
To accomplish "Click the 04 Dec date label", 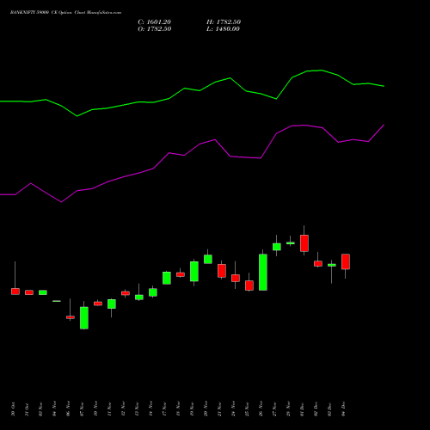I will point(343,409).
